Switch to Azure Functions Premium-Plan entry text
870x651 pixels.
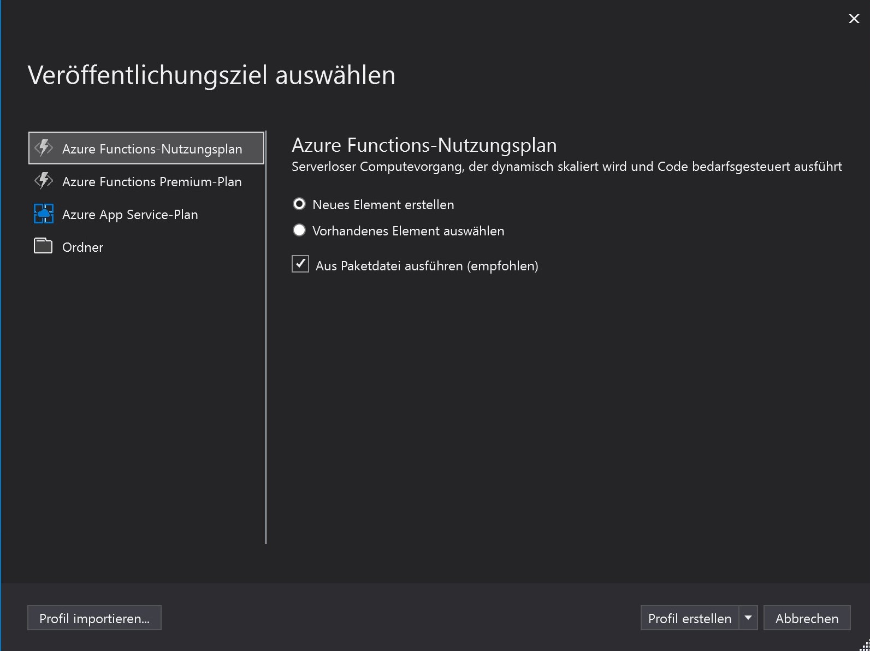[152, 182]
